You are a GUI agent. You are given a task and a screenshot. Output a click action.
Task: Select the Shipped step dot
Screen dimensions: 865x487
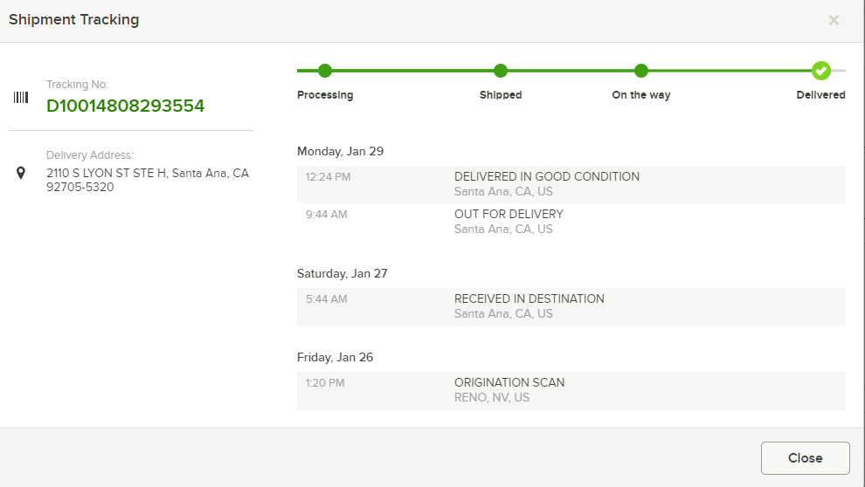click(x=501, y=71)
